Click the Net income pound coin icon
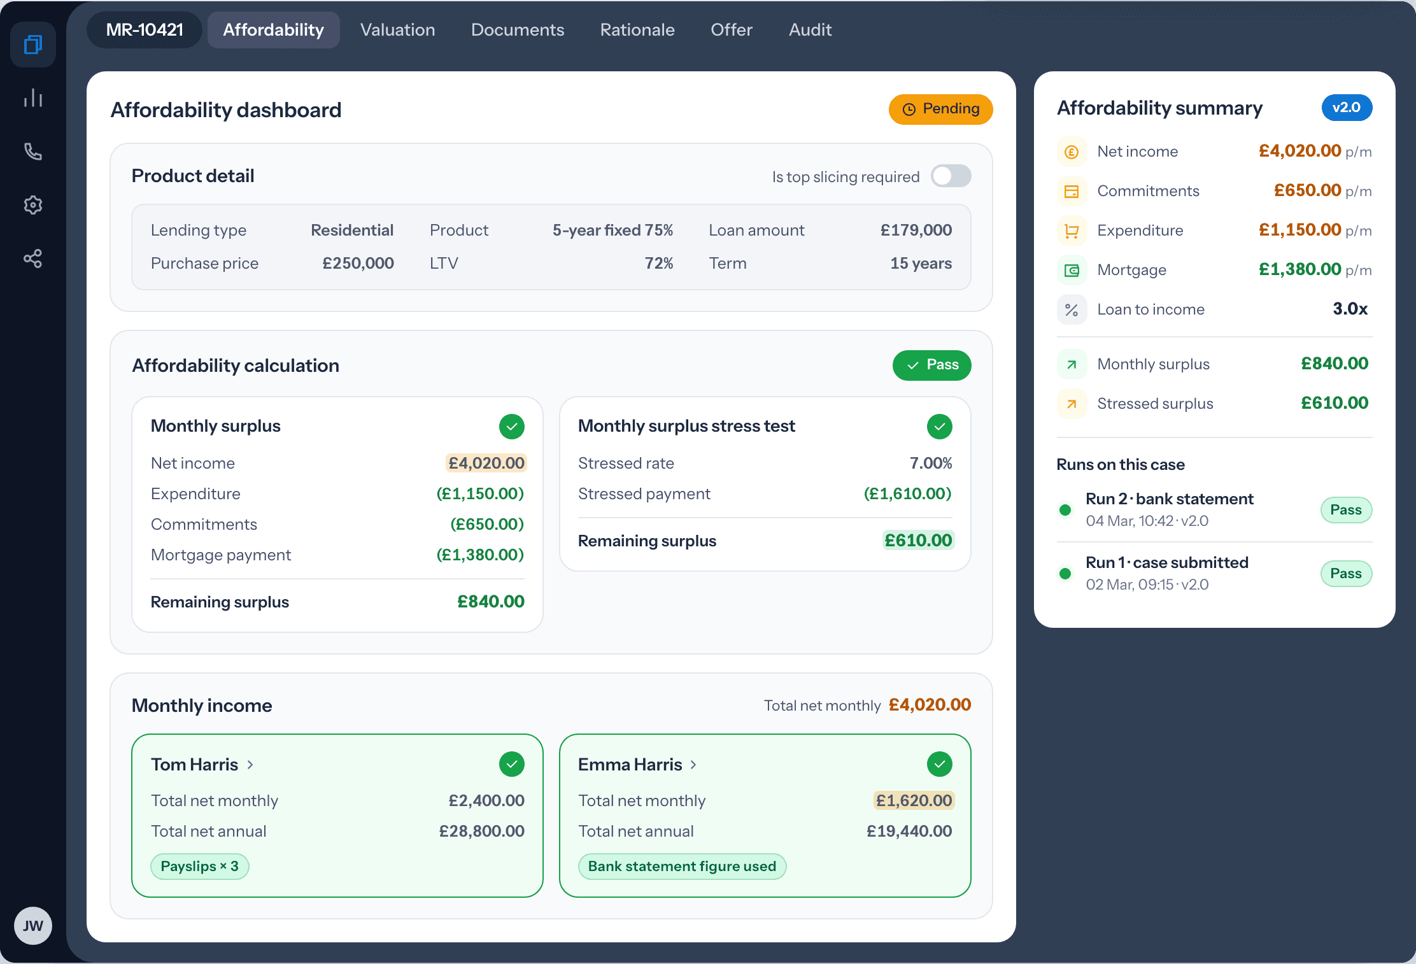Image resolution: width=1416 pixels, height=964 pixels. point(1072,152)
